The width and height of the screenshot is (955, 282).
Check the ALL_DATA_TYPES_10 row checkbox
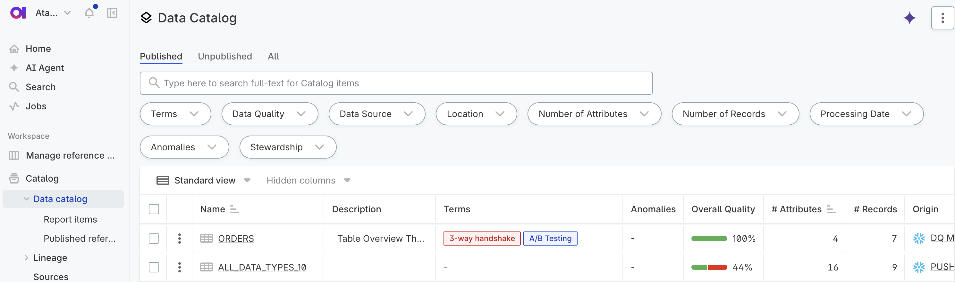(x=154, y=267)
